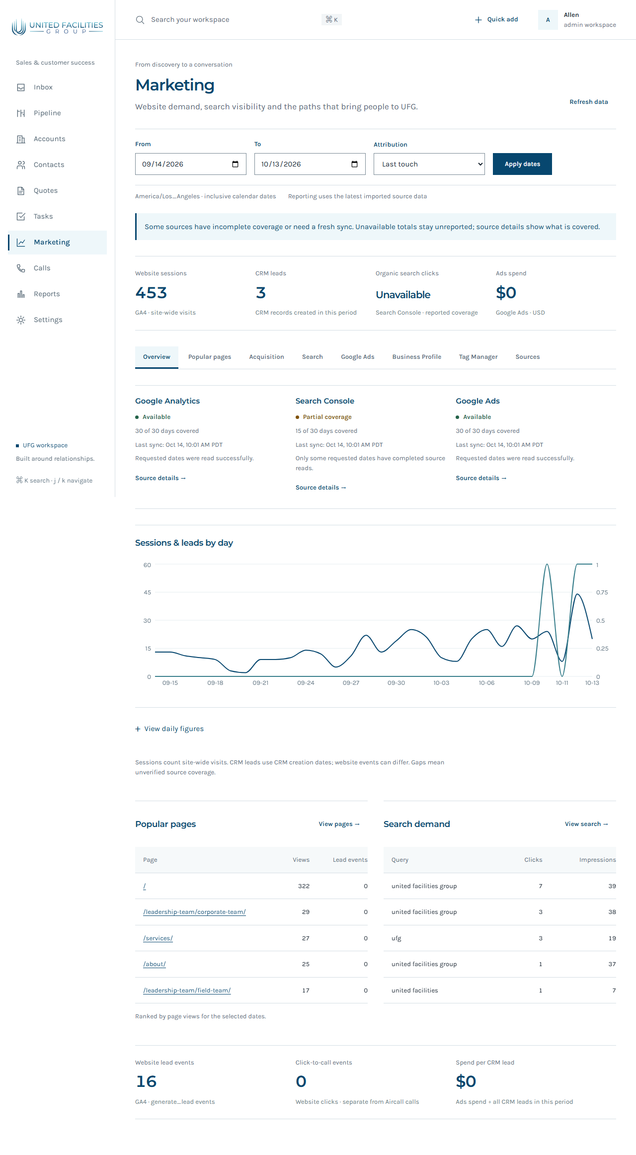636x1155 pixels.
Task: Click the Apply dates button
Action: (522, 164)
